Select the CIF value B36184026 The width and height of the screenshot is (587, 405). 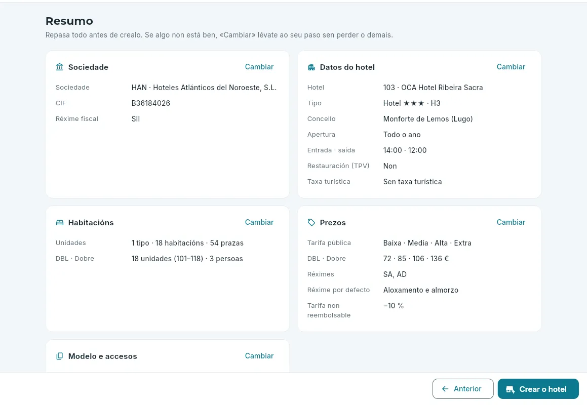point(150,103)
